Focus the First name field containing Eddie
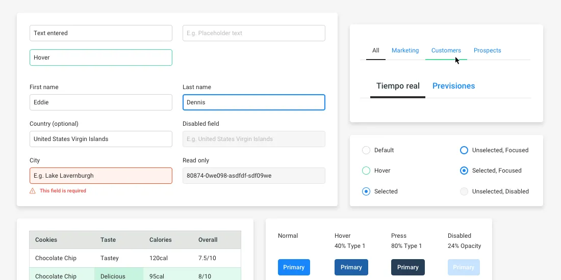561x280 pixels. pos(101,102)
